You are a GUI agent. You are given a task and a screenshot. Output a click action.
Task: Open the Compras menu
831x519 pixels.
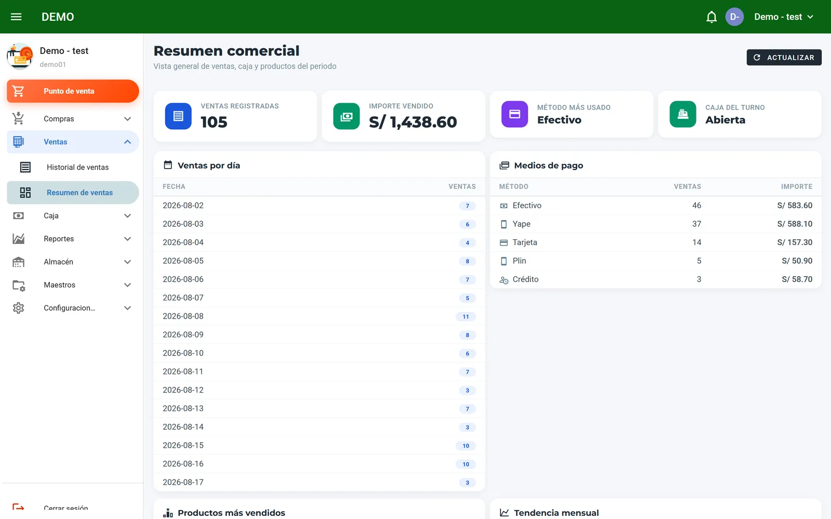[x=73, y=119]
